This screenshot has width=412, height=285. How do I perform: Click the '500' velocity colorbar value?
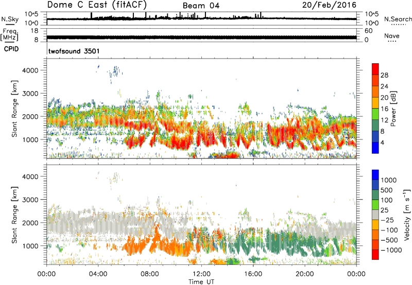pos(386,190)
